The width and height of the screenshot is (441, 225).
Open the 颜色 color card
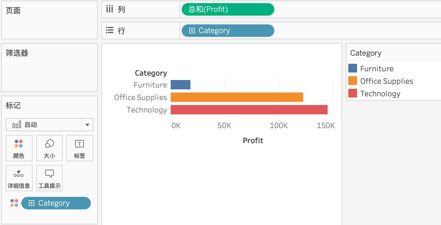point(19,148)
